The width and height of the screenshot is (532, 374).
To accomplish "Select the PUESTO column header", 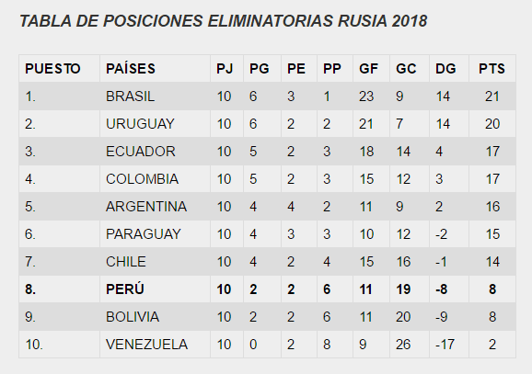I will click(52, 69).
